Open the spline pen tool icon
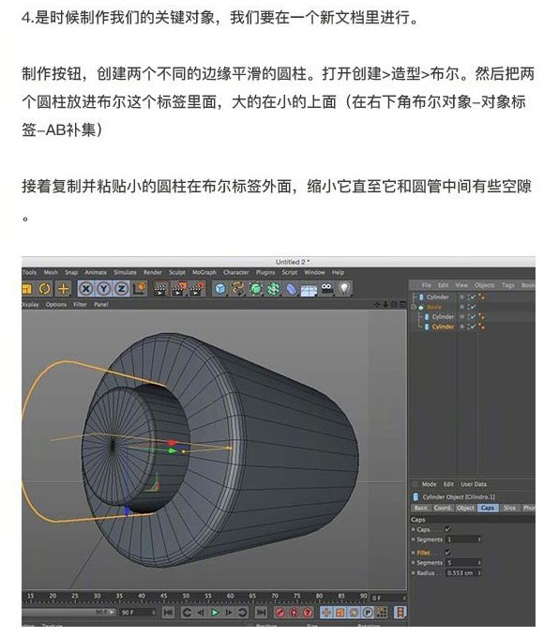Screen dimensions: 559x638 (237, 289)
